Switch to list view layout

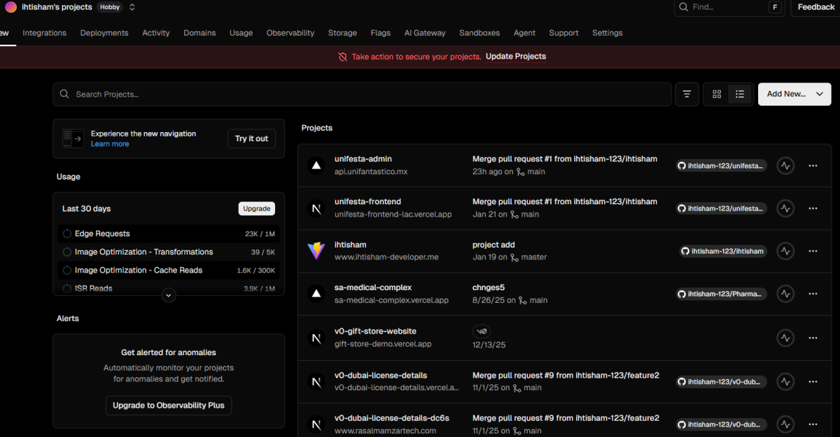[740, 94]
